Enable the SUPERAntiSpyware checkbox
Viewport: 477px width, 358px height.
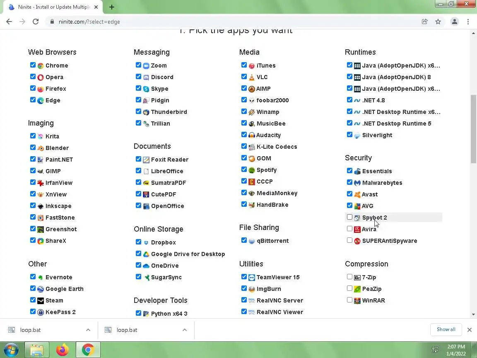click(x=349, y=240)
